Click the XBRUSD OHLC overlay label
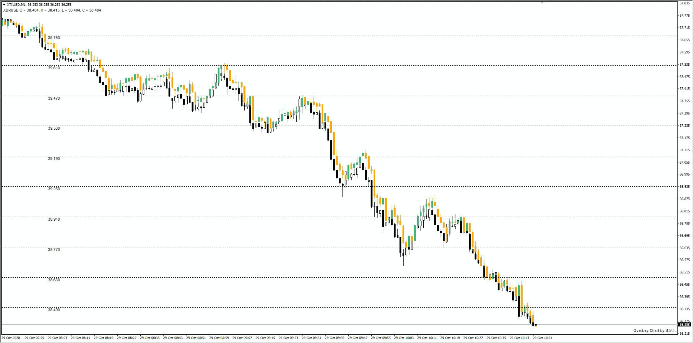Screen dimensions: 693x343 (52, 10)
